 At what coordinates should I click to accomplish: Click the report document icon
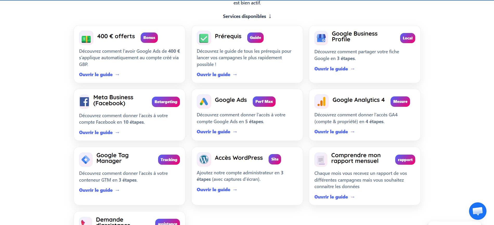click(321, 160)
